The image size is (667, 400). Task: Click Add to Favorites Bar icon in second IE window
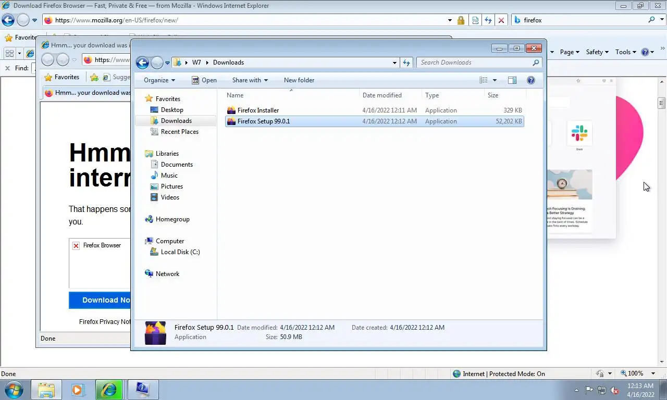[94, 77]
